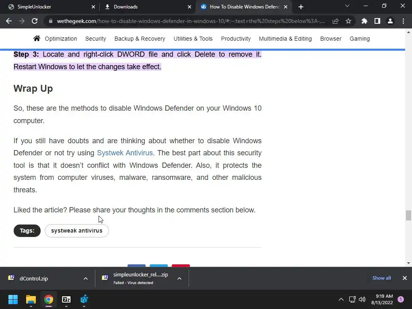Close the How To Disable Windows Defender tab

(x=286, y=7)
